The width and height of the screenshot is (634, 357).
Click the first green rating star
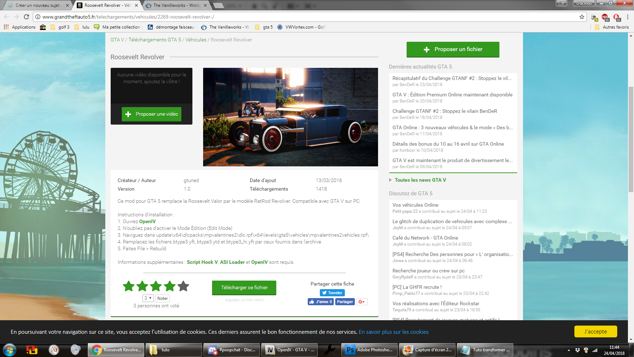[x=129, y=286]
